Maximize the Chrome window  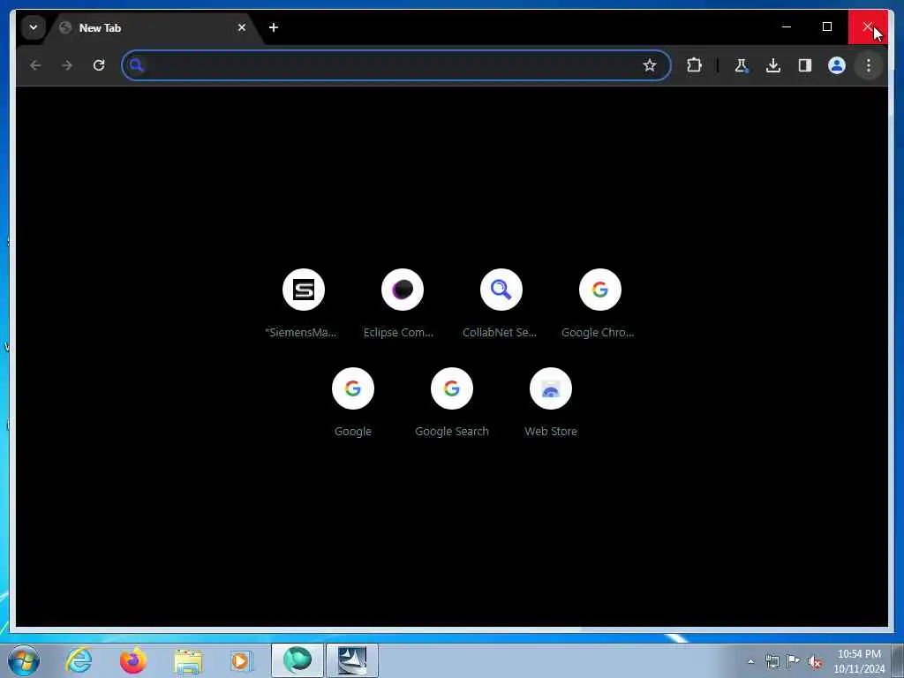[826, 26]
